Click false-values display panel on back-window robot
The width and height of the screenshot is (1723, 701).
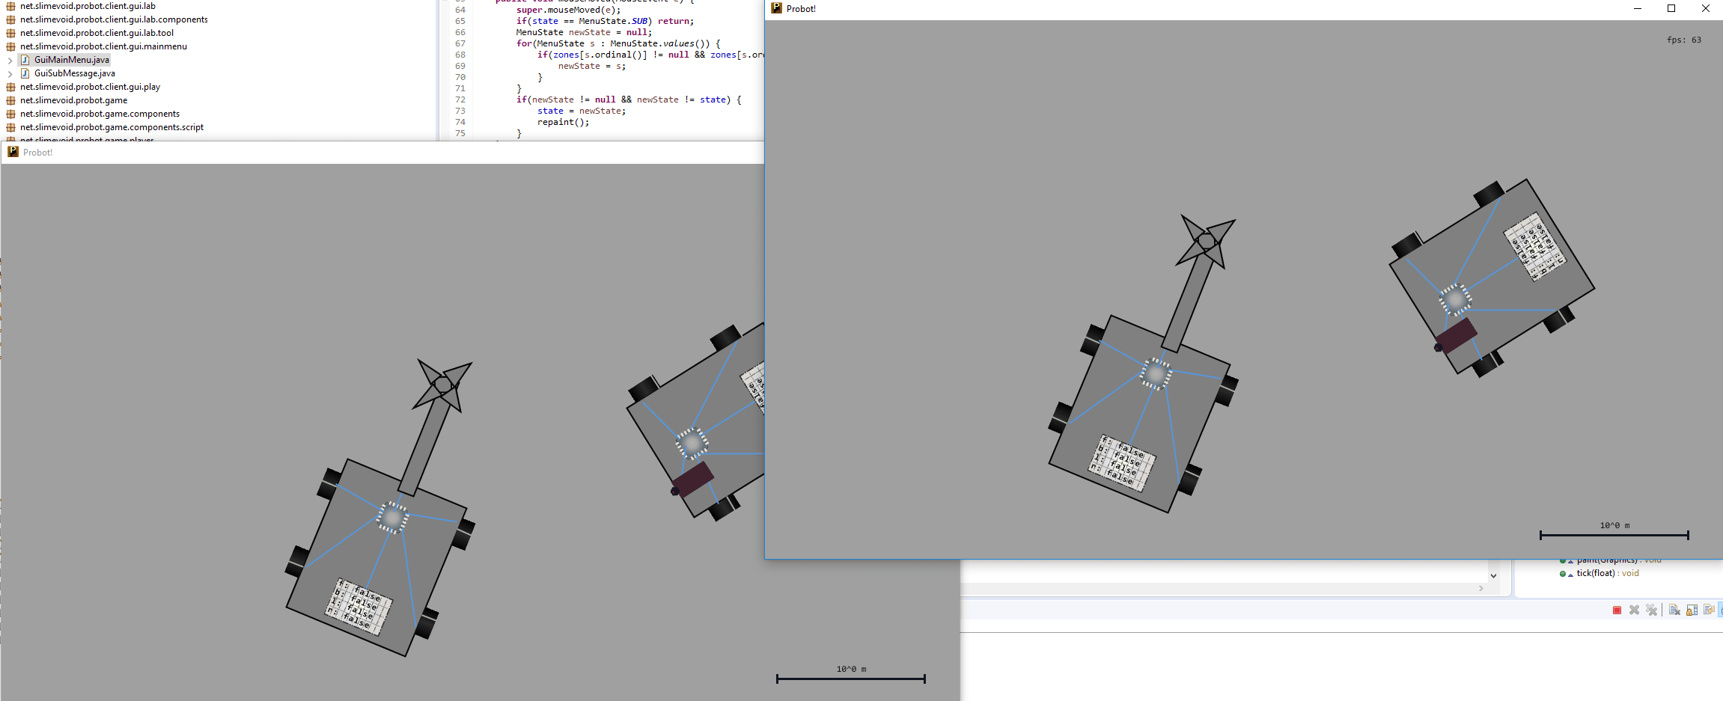[358, 607]
